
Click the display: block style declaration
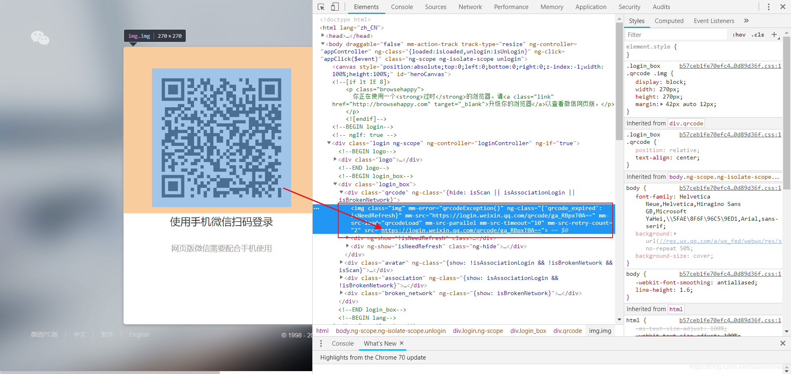pos(660,82)
